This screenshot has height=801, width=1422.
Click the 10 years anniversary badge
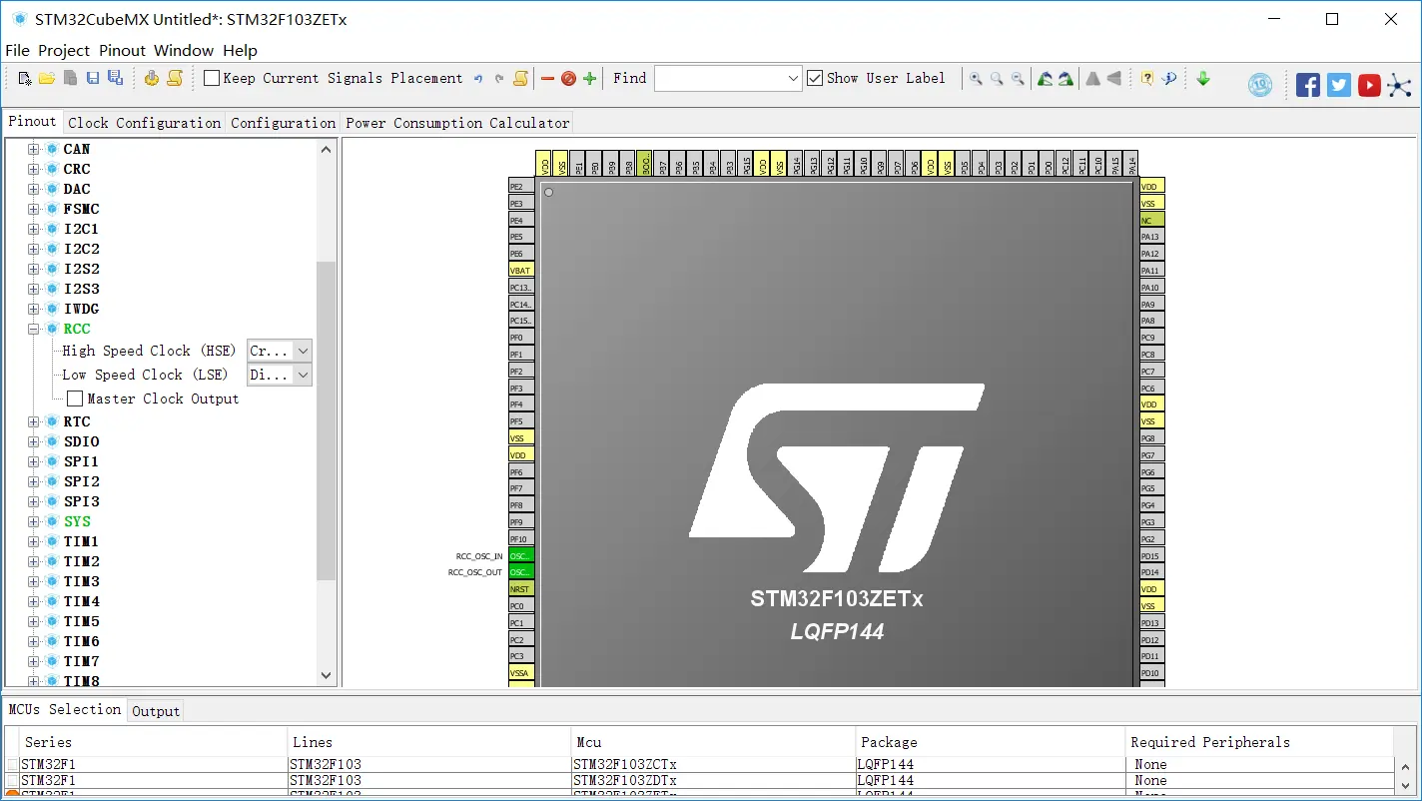pyautogui.click(x=1260, y=85)
